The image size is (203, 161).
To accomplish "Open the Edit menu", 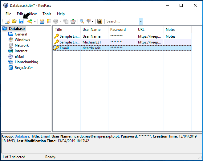I will (x=20, y=14).
